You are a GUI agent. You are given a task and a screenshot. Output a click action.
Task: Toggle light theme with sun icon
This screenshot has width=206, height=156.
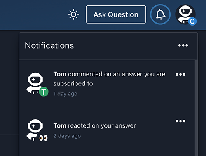pyautogui.click(x=73, y=14)
